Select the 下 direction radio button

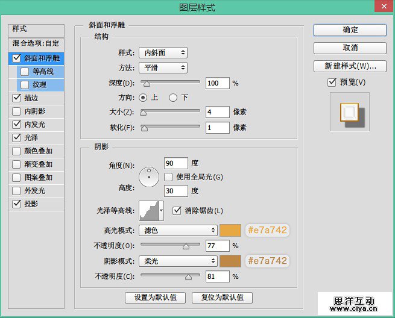click(x=173, y=98)
